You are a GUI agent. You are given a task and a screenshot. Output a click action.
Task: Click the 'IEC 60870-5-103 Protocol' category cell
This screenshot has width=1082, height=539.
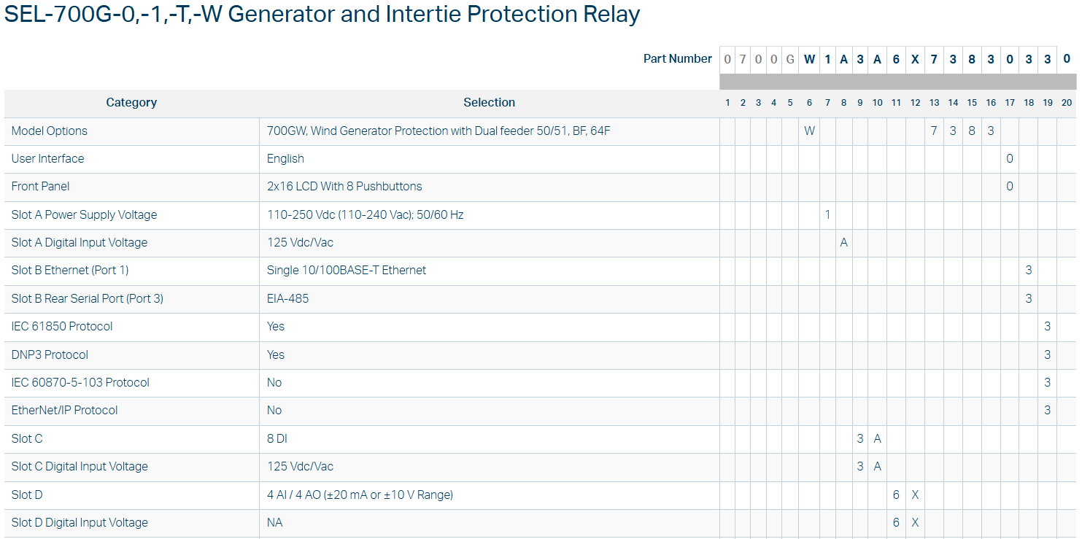131,383
